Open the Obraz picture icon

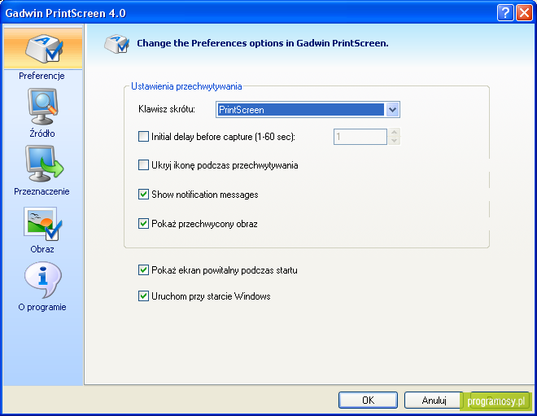(x=42, y=224)
